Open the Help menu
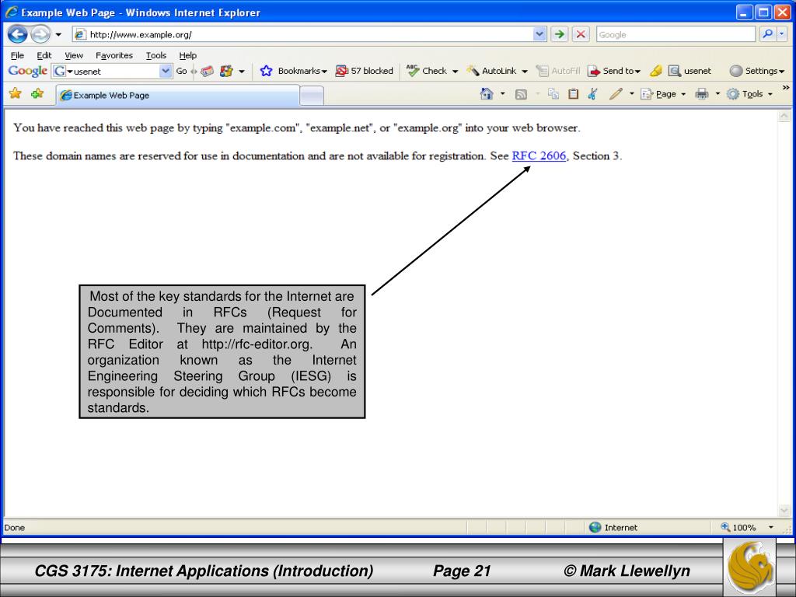This screenshot has height=597, width=796. click(188, 55)
